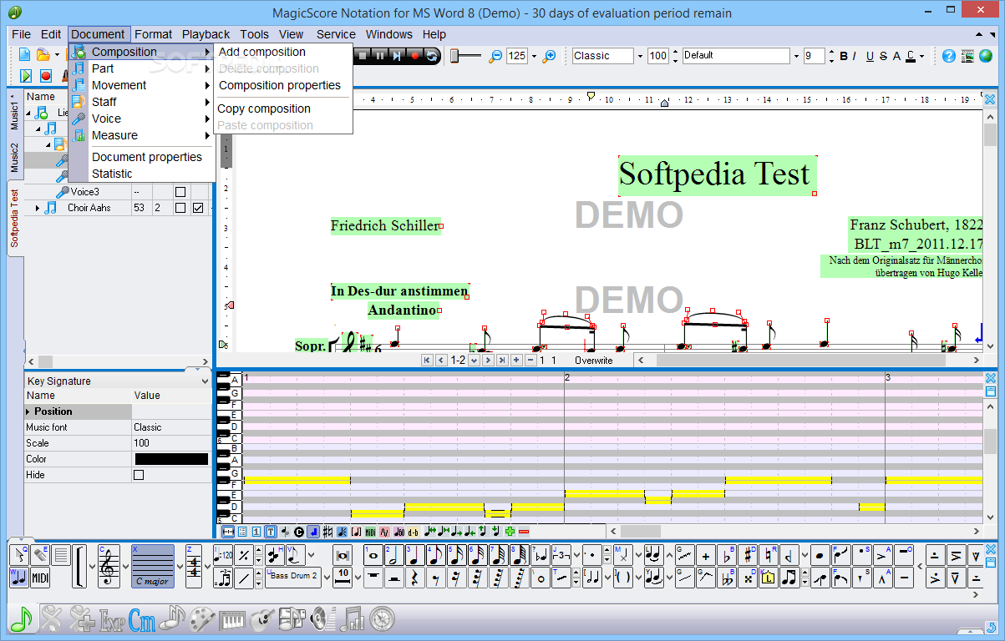The width and height of the screenshot is (1005, 641).
Task: Select the half note duration
Action: coord(394,555)
